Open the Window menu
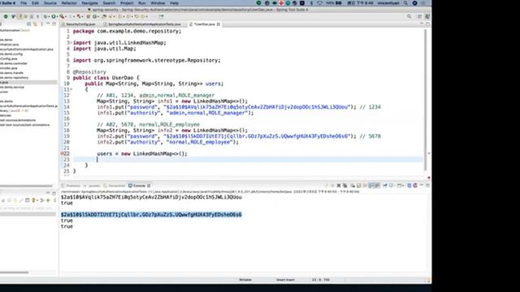The image size is (520, 292). [158, 3]
